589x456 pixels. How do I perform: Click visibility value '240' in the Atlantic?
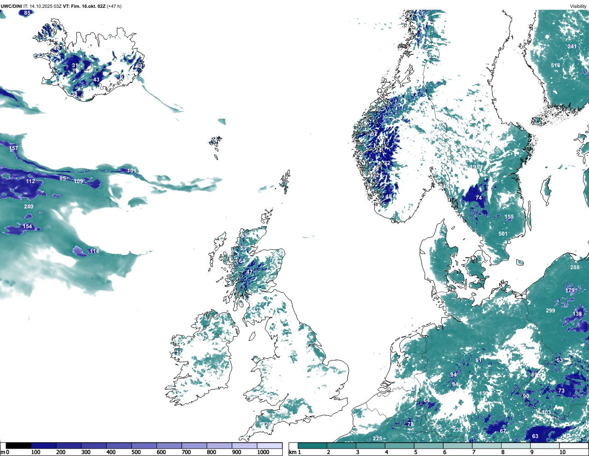click(29, 207)
